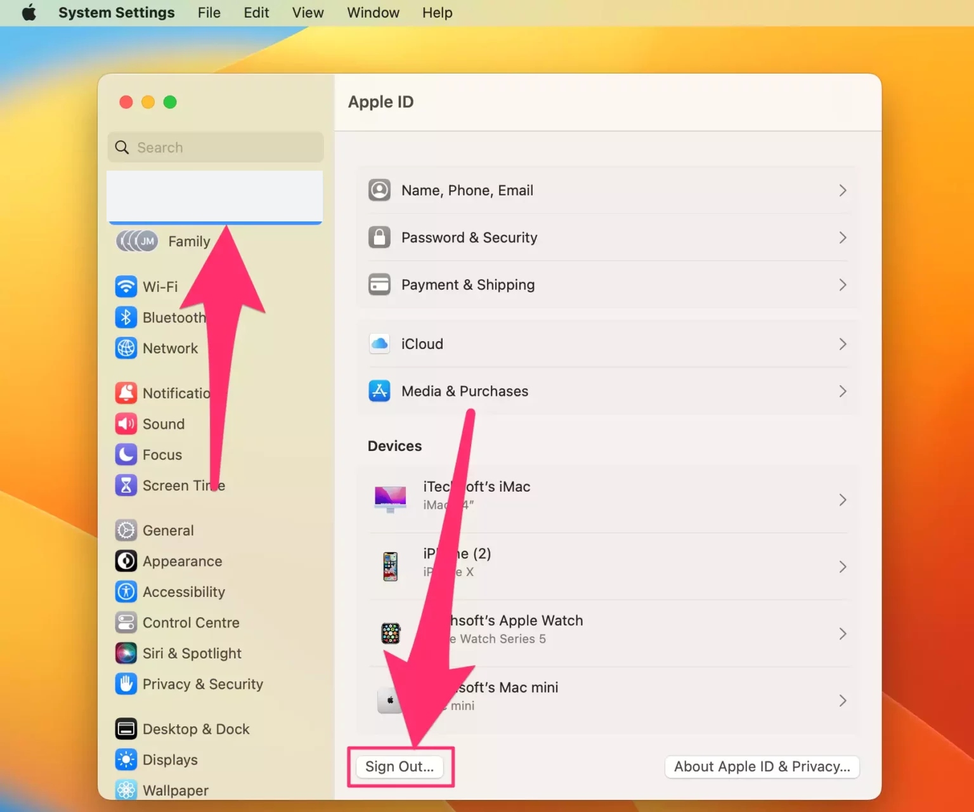Open Appearance settings
Screen dimensions: 974x812
tap(126, 561)
